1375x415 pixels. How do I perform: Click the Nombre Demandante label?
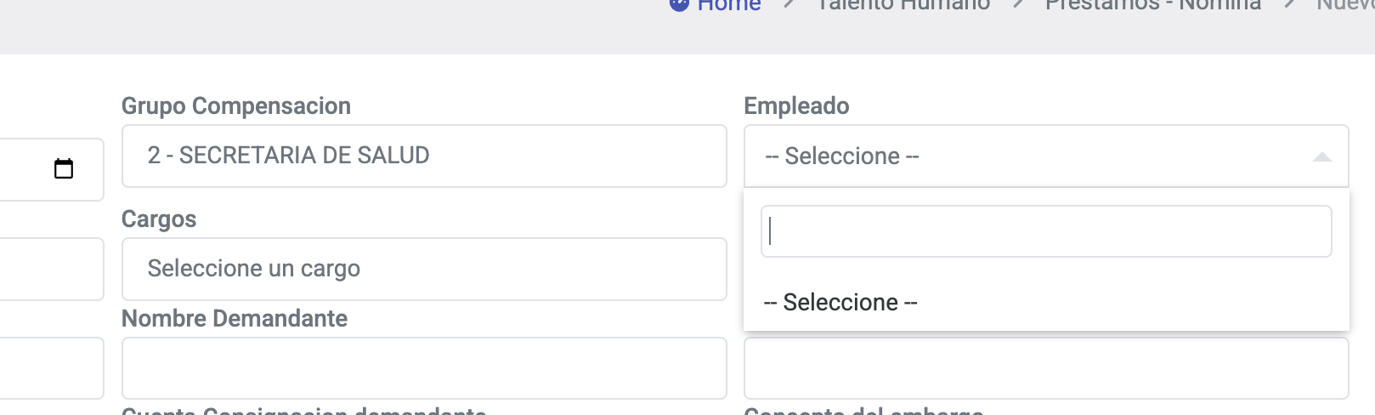pyautogui.click(x=235, y=319)
